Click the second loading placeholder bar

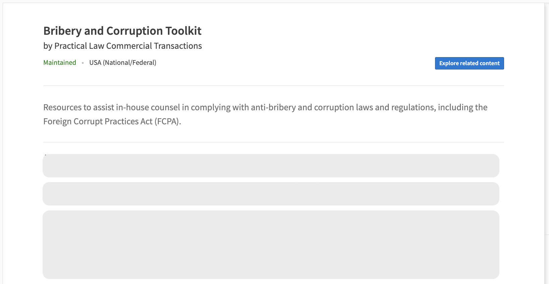coord(271,194)
